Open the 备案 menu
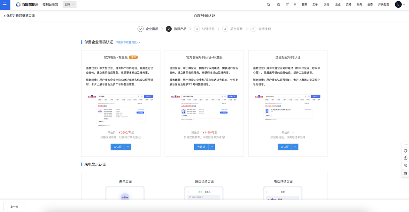Screen dimensions: 409x212 click(304, 4)
